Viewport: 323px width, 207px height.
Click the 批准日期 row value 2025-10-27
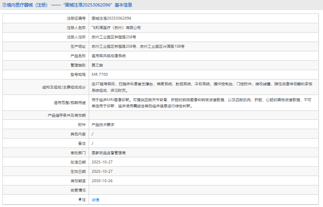[102, 162]
